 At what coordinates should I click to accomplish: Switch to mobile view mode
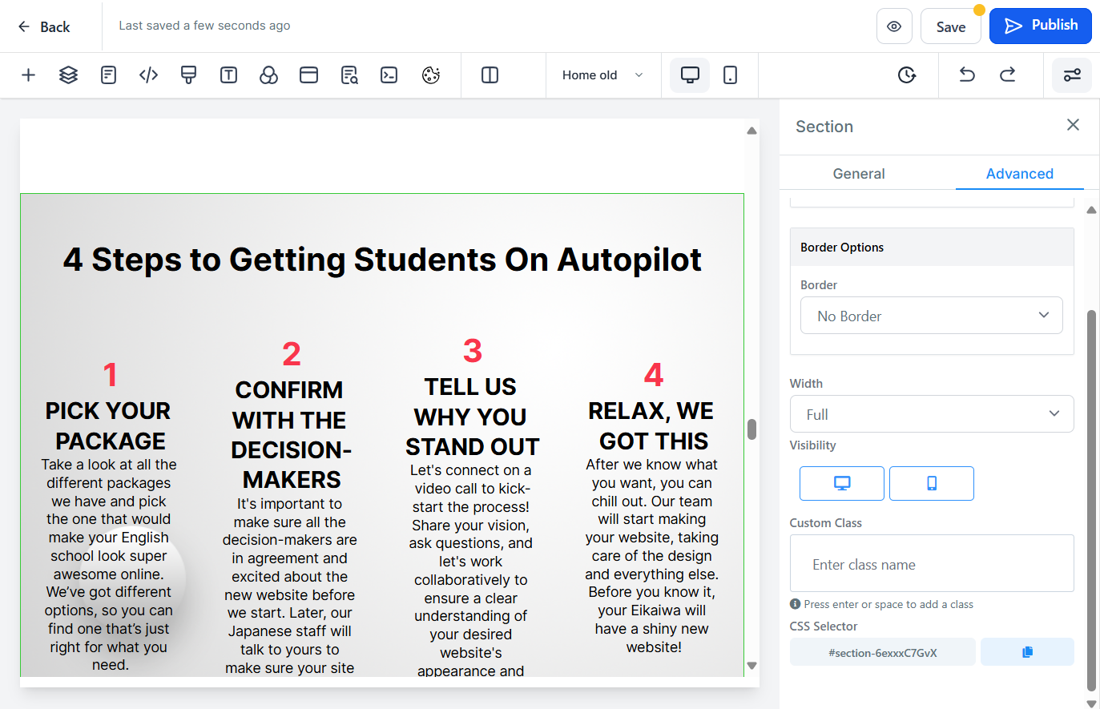pyautogui.click(x=730, y=75)
